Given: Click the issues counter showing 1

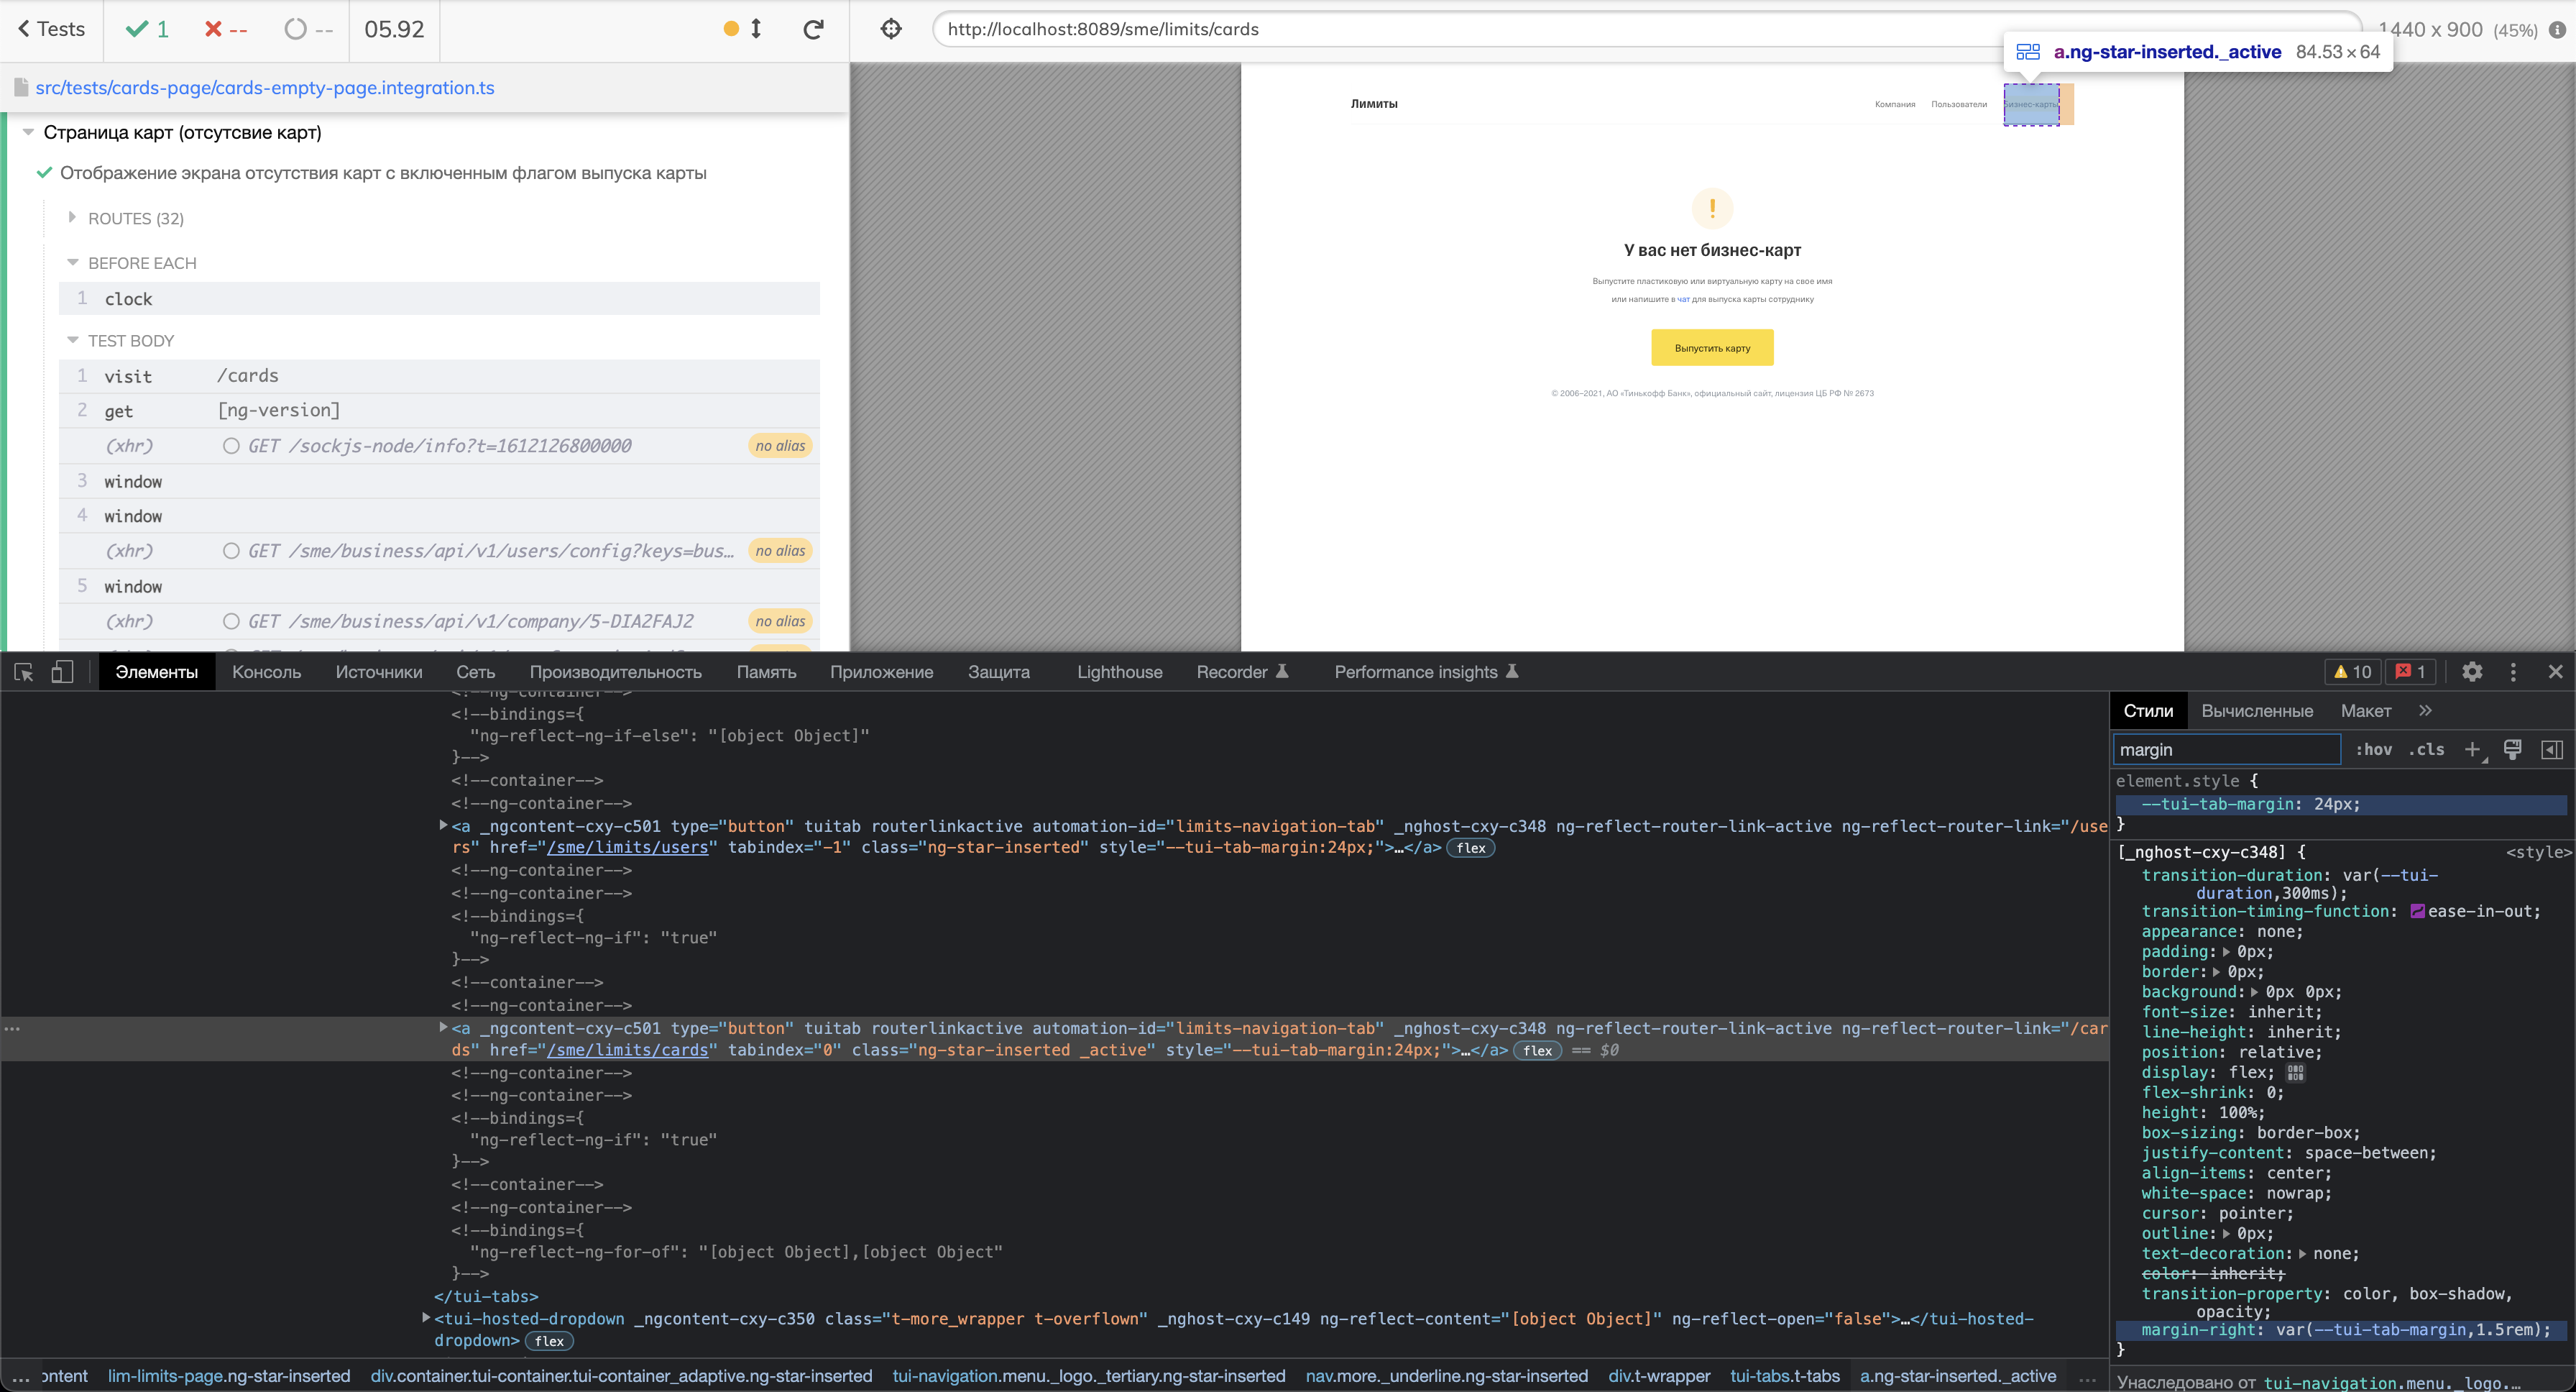Looking at the screenshot, I should [x=2411, y=671].
